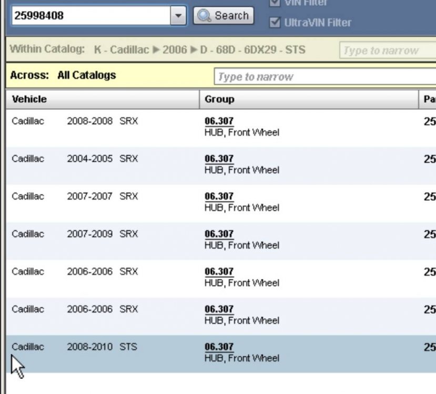Click the Within Catalog 'Type to narrow' field
The height and width of the screenshot is (394, 436).
[387, 51]
